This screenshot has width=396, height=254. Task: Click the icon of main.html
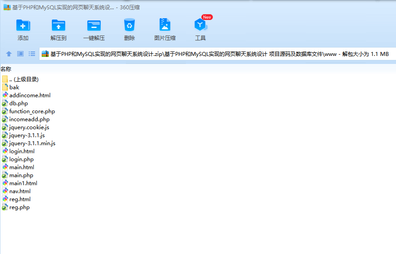[x=5, y=167]
